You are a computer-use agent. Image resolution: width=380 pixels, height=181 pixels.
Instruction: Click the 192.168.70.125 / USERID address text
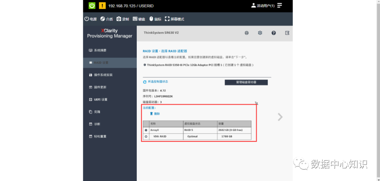click(131, 6)
